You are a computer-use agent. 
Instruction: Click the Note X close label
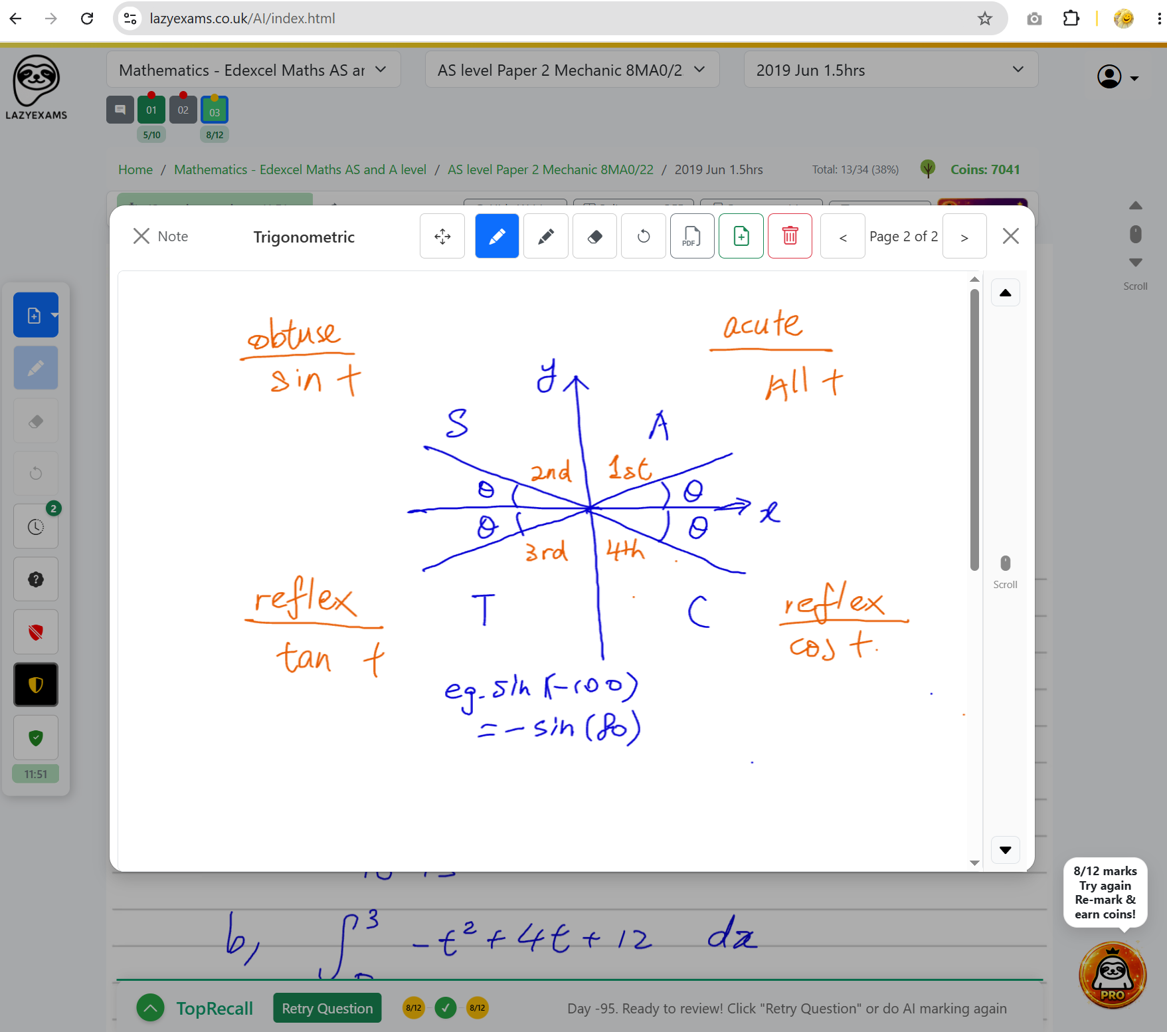[x=161, y=236]
